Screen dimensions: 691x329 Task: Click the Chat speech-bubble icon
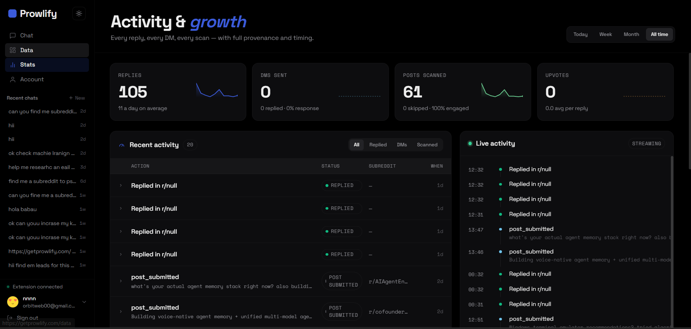coord(13,36)
